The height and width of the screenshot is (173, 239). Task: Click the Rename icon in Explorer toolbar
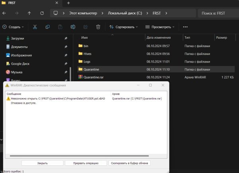click(x=73, y=27)
